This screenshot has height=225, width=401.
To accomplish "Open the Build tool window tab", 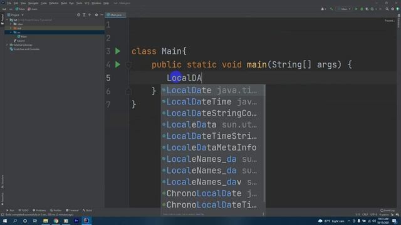I will [87, 211].
